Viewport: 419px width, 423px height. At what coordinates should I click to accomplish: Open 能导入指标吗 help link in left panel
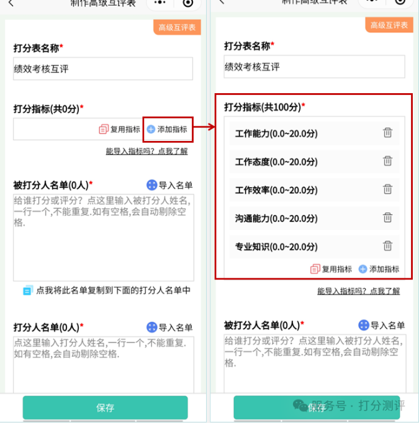pyautogui.click(x=146, y=151)
